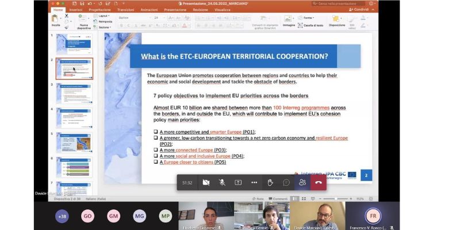Open the Commenti pane in status bar

click(x=278, y=198)
